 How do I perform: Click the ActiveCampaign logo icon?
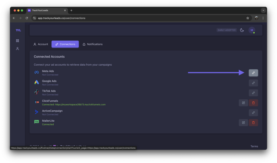(x=37, y=112)
